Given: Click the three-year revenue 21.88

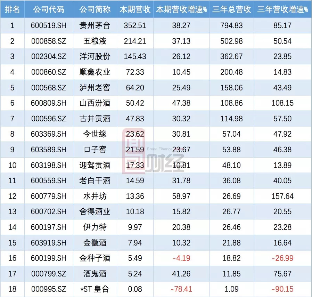Looking at the screenshot, I should pos(232,243).
